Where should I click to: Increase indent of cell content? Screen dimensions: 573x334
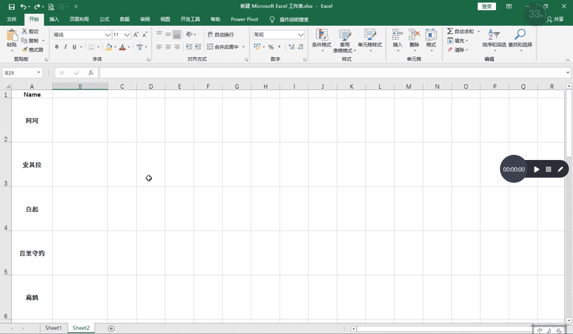(x=198, y=46)
